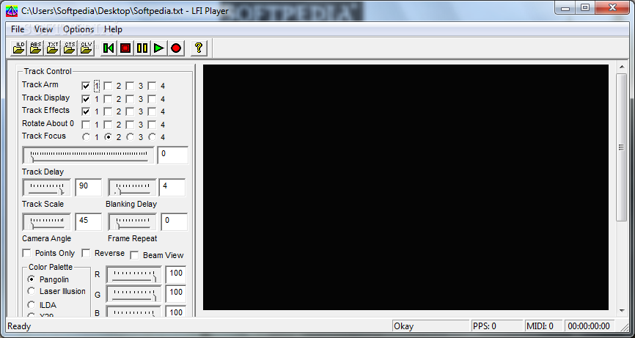The image size is (635, 338).
Task: Enable Track Arm 4
Action: [152, 87]
